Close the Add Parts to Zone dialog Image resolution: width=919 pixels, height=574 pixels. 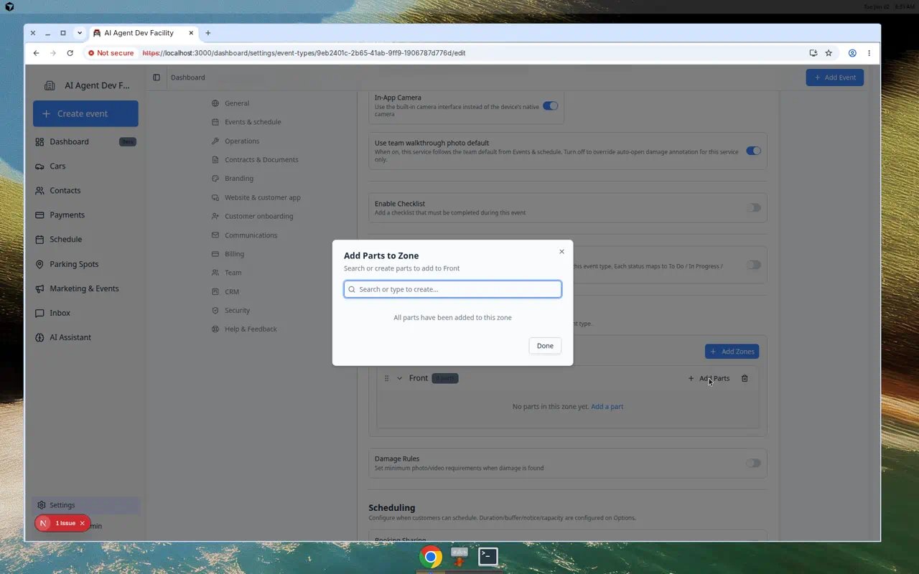point(561,252)
